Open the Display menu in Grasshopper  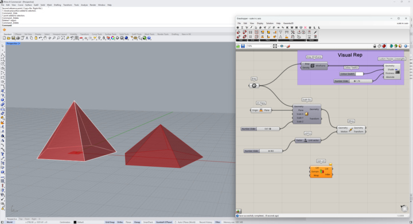point(260,23)
